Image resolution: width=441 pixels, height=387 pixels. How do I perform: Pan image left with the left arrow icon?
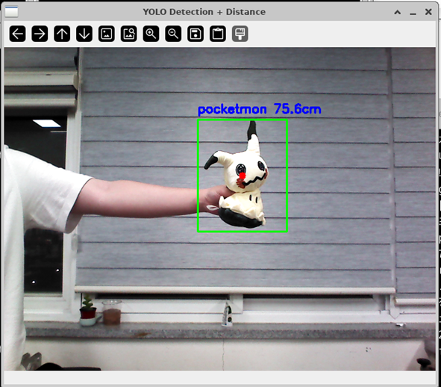tap(17, 34)
